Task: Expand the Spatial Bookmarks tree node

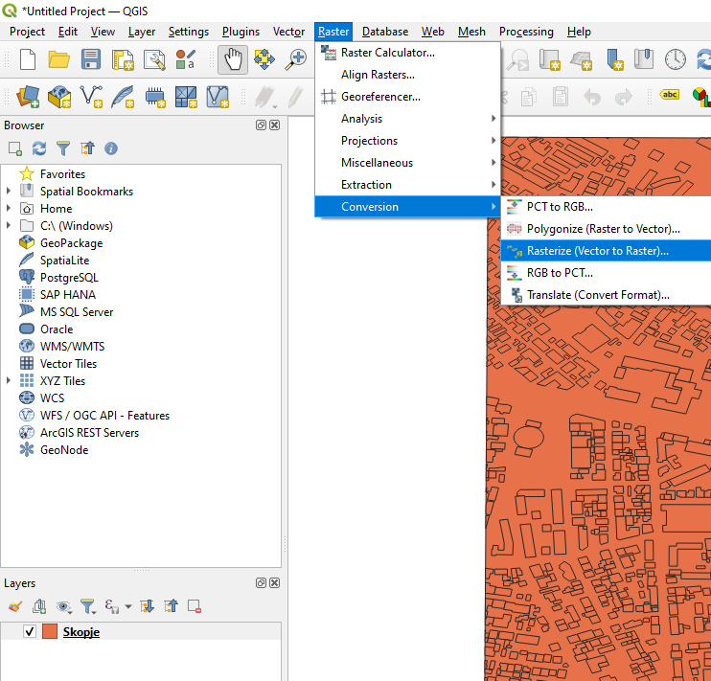Action: tap(9, 192)
